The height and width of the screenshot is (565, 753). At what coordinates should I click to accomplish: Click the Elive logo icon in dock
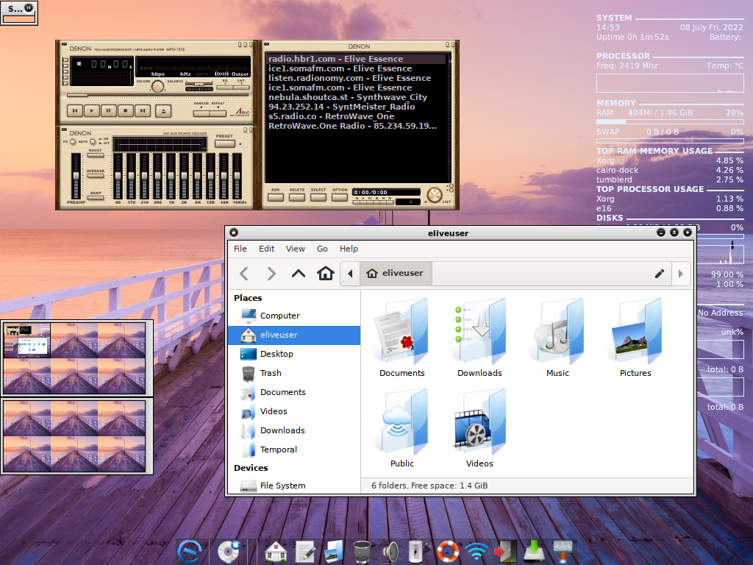click(x=190, y=552)
